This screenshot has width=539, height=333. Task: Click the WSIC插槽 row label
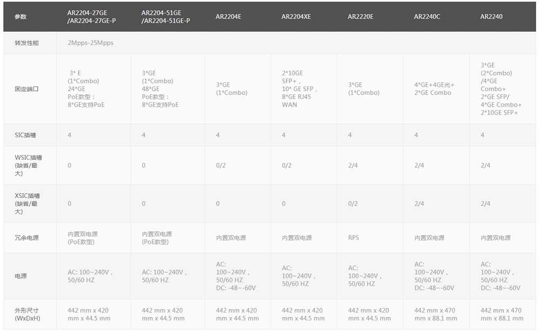28,165
